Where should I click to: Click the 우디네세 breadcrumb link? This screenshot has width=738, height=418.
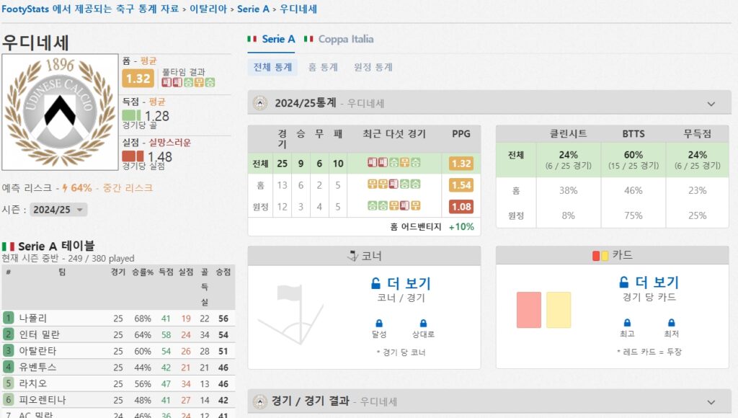[x=298, y=9]
